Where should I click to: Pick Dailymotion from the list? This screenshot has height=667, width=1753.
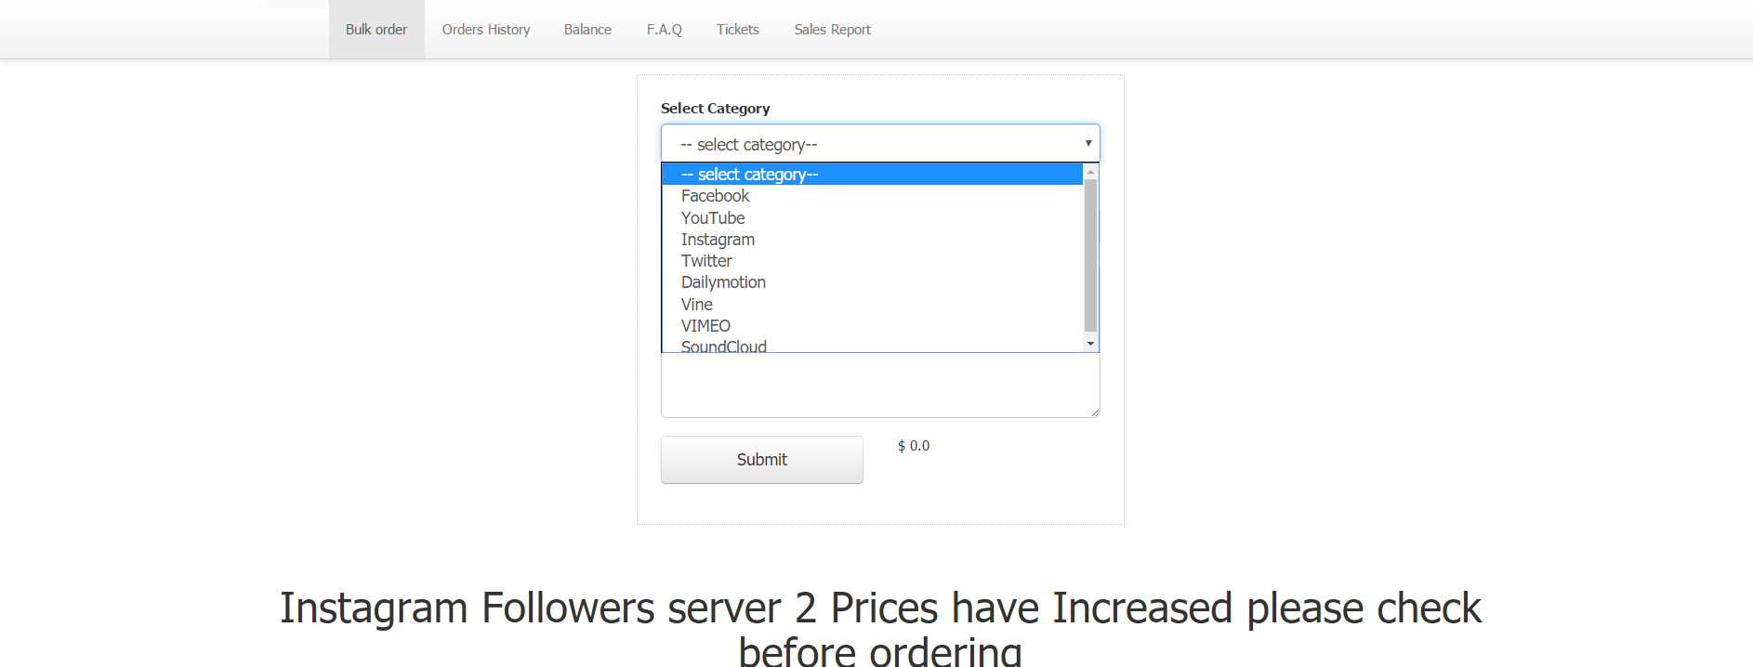click(723, 282)
